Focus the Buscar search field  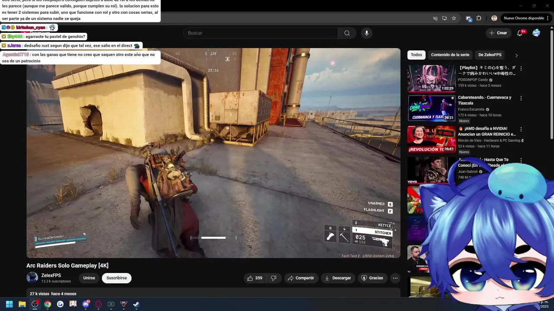click(x=261, y=33)
